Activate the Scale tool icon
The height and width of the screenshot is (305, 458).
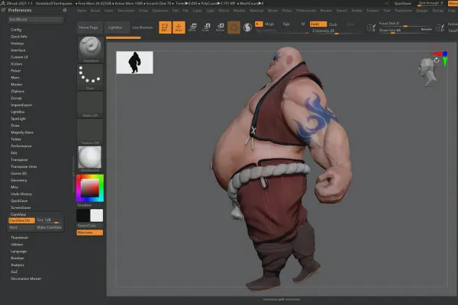[206, 27]
